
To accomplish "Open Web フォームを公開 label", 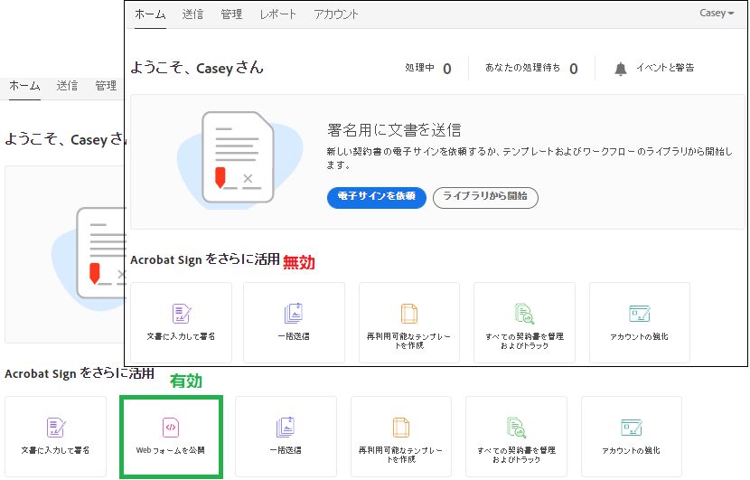I will coord(170,450).
